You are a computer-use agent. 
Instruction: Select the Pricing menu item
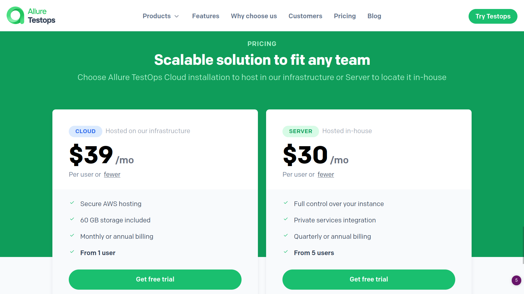[x=345, y=16]
